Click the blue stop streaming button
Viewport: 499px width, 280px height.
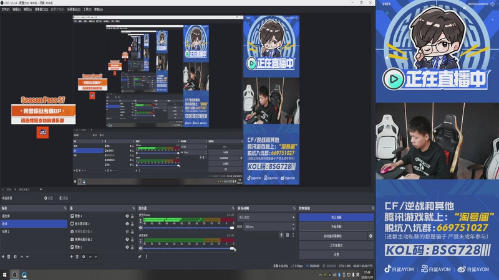point(336,217)
